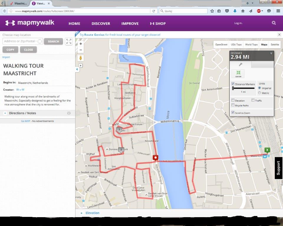Click the Address or Zip/Postal field

coord(23,41)
